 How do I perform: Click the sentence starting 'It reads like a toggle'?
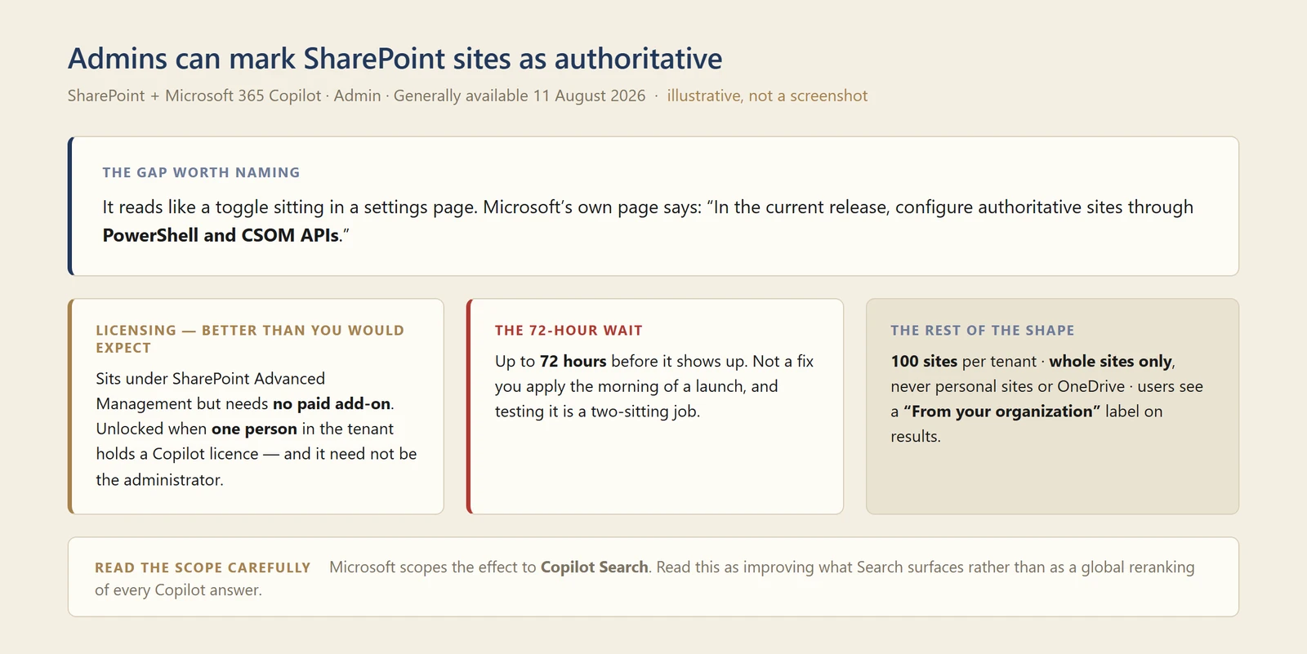point(648,220)
